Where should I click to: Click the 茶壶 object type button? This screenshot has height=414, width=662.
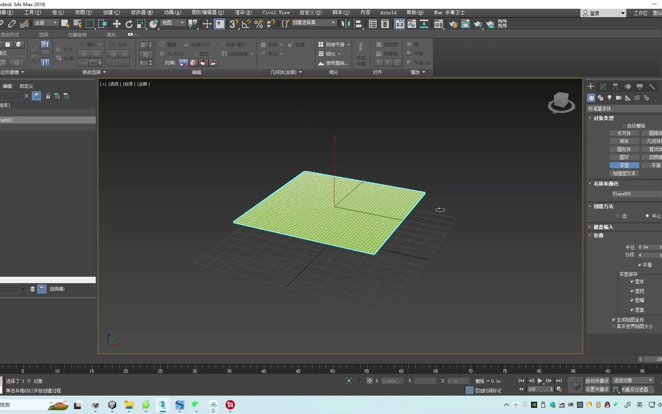coord(624,165)
